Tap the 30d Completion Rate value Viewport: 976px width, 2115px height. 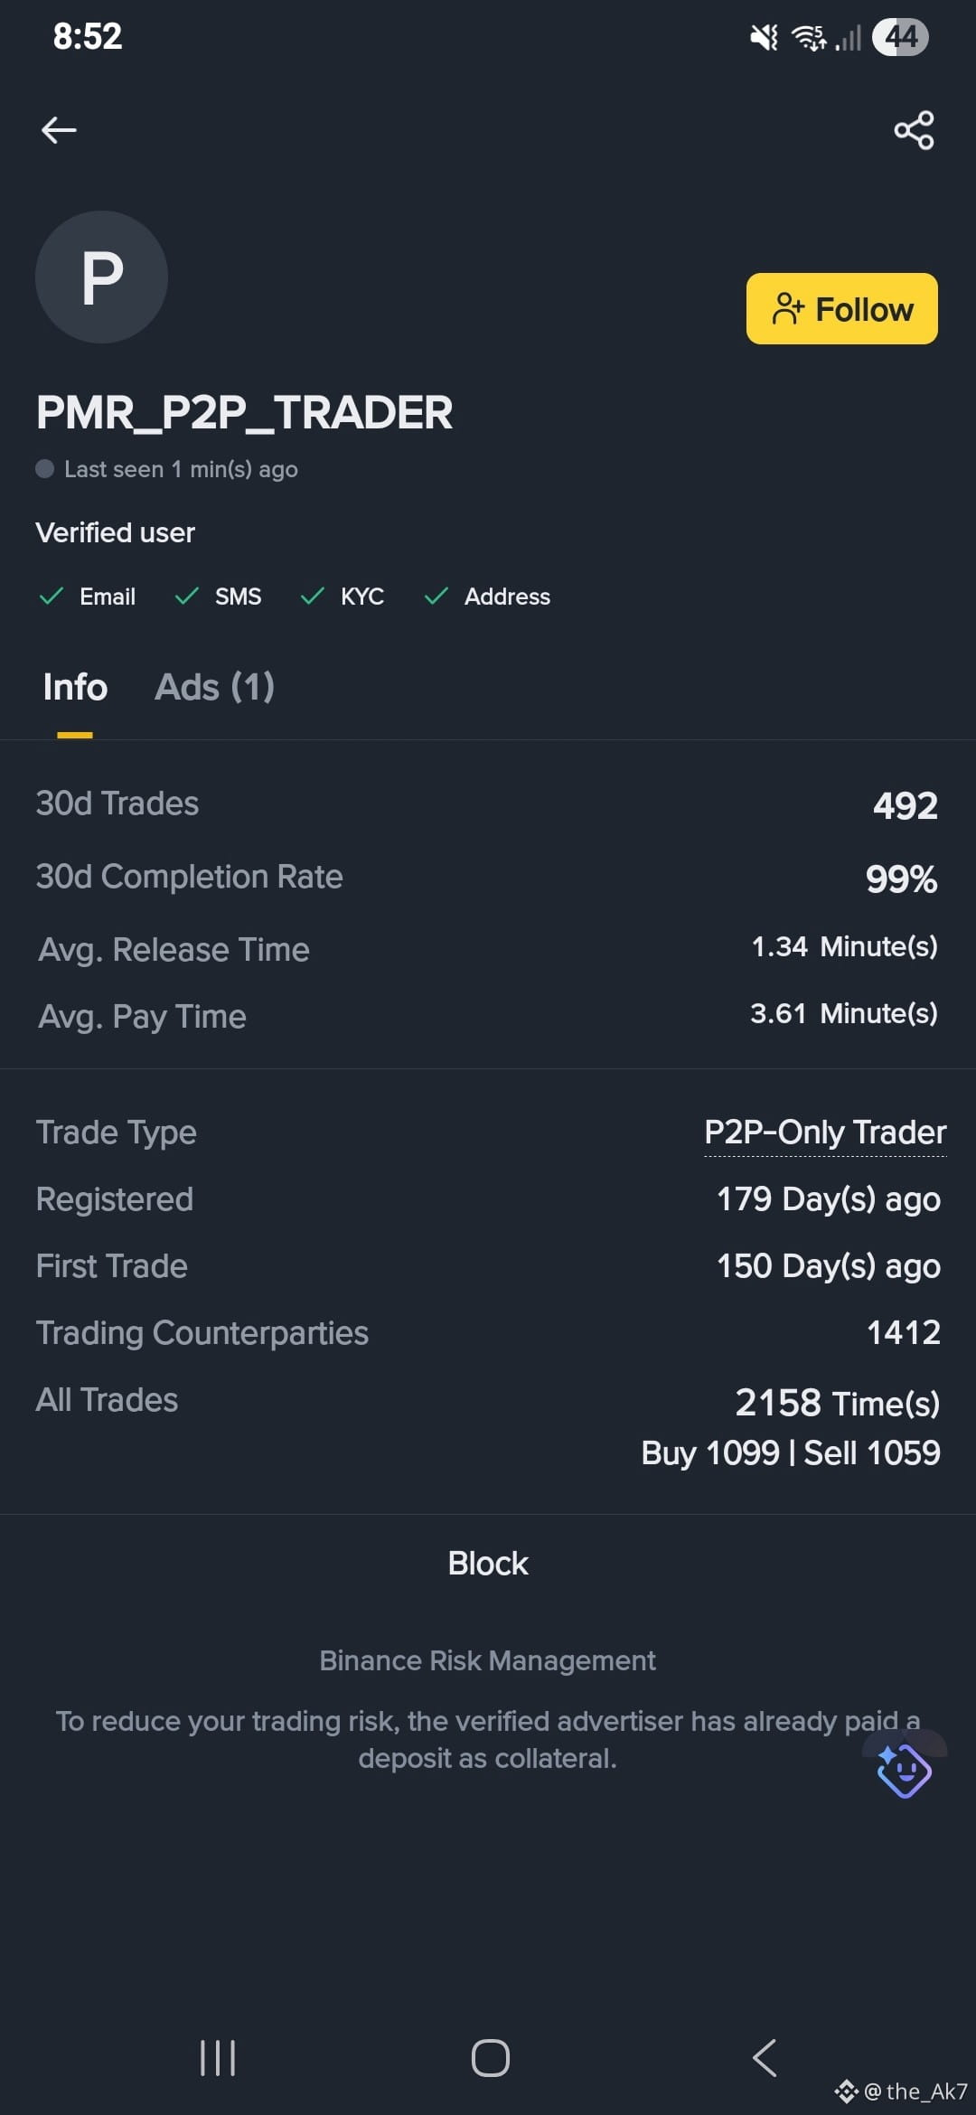click(901, 879)
